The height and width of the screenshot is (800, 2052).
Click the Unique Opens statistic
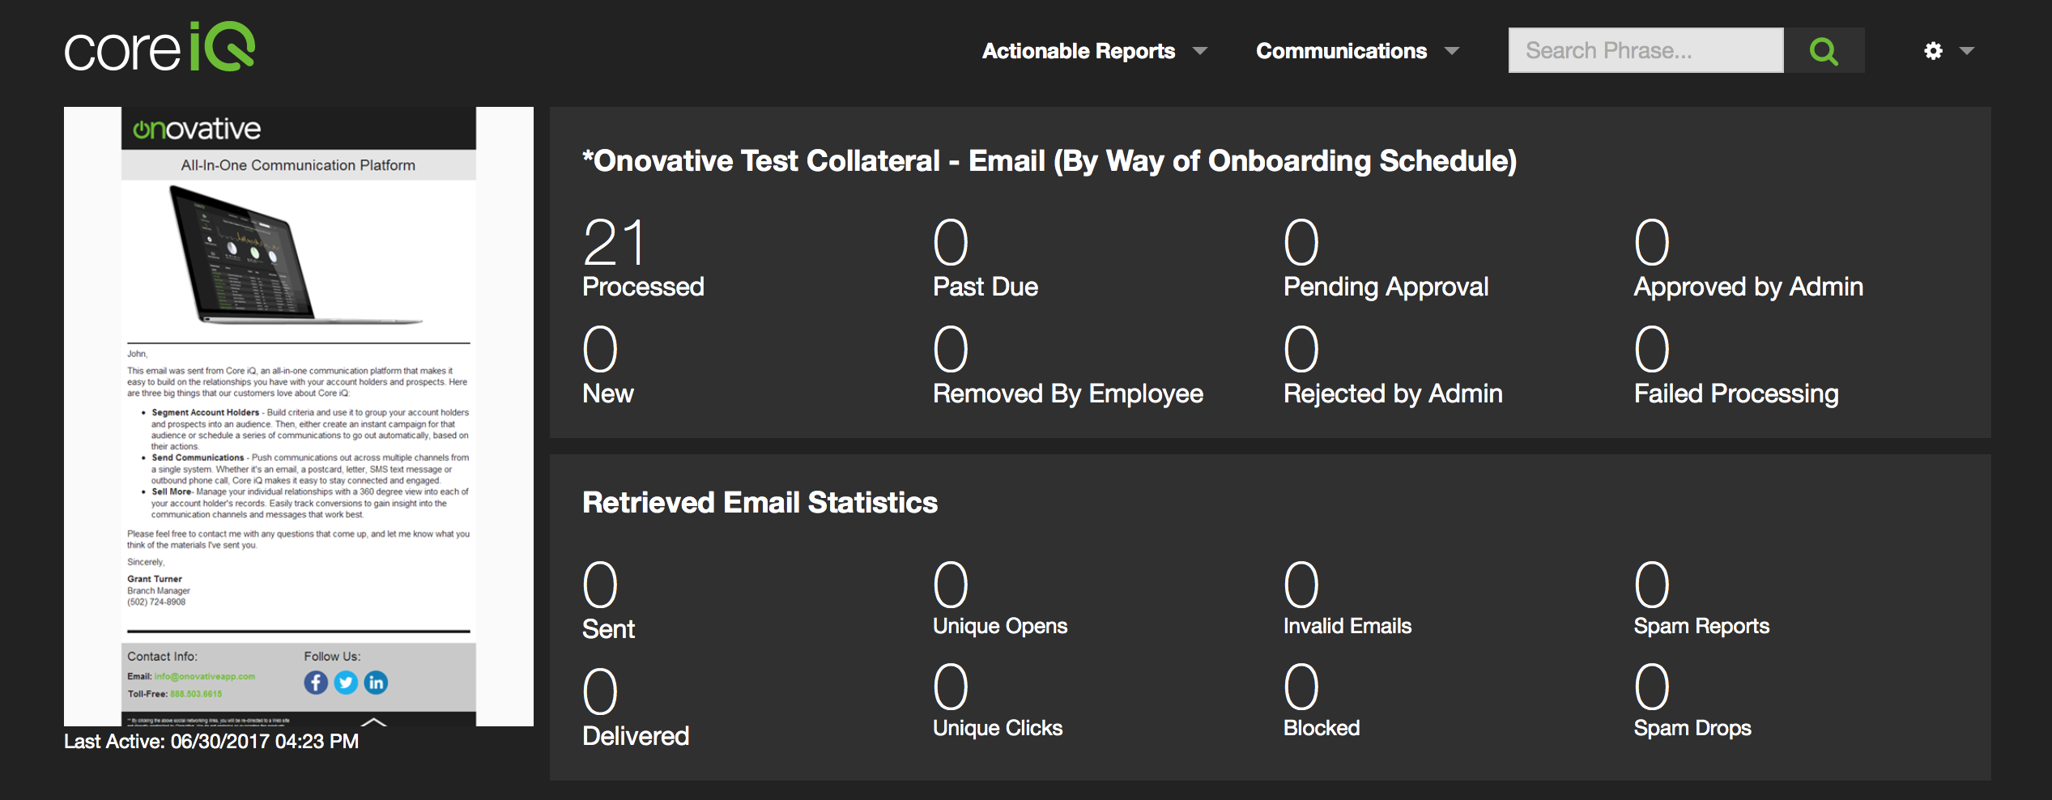point(1000,599)
